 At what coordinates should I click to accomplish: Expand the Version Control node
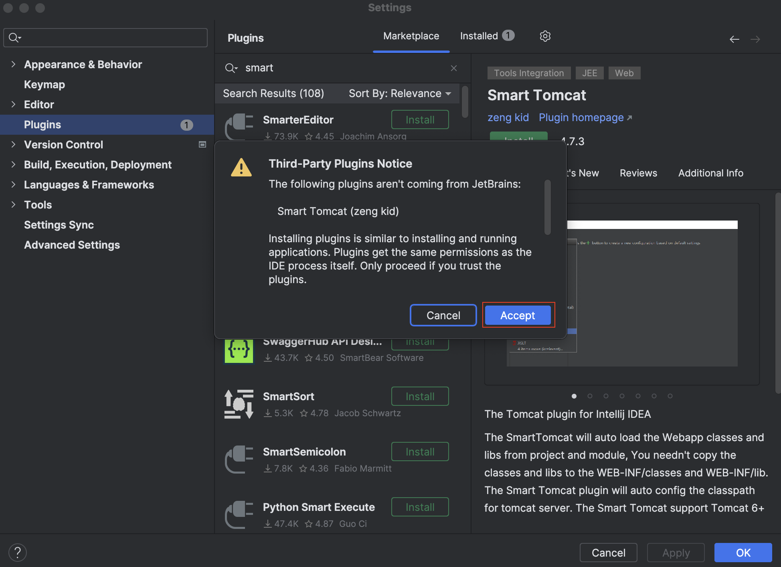[13, 144]
